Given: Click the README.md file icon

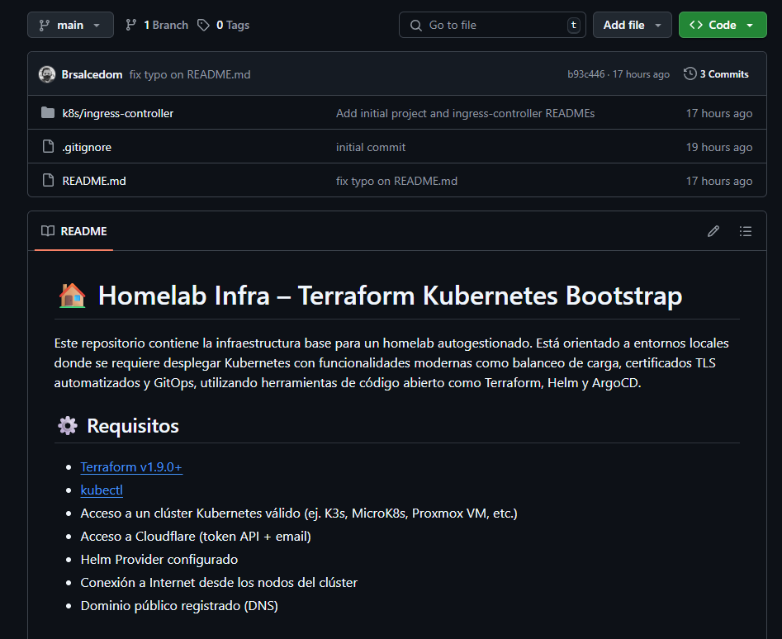Looking at the screenshot, I should [48, 181].
